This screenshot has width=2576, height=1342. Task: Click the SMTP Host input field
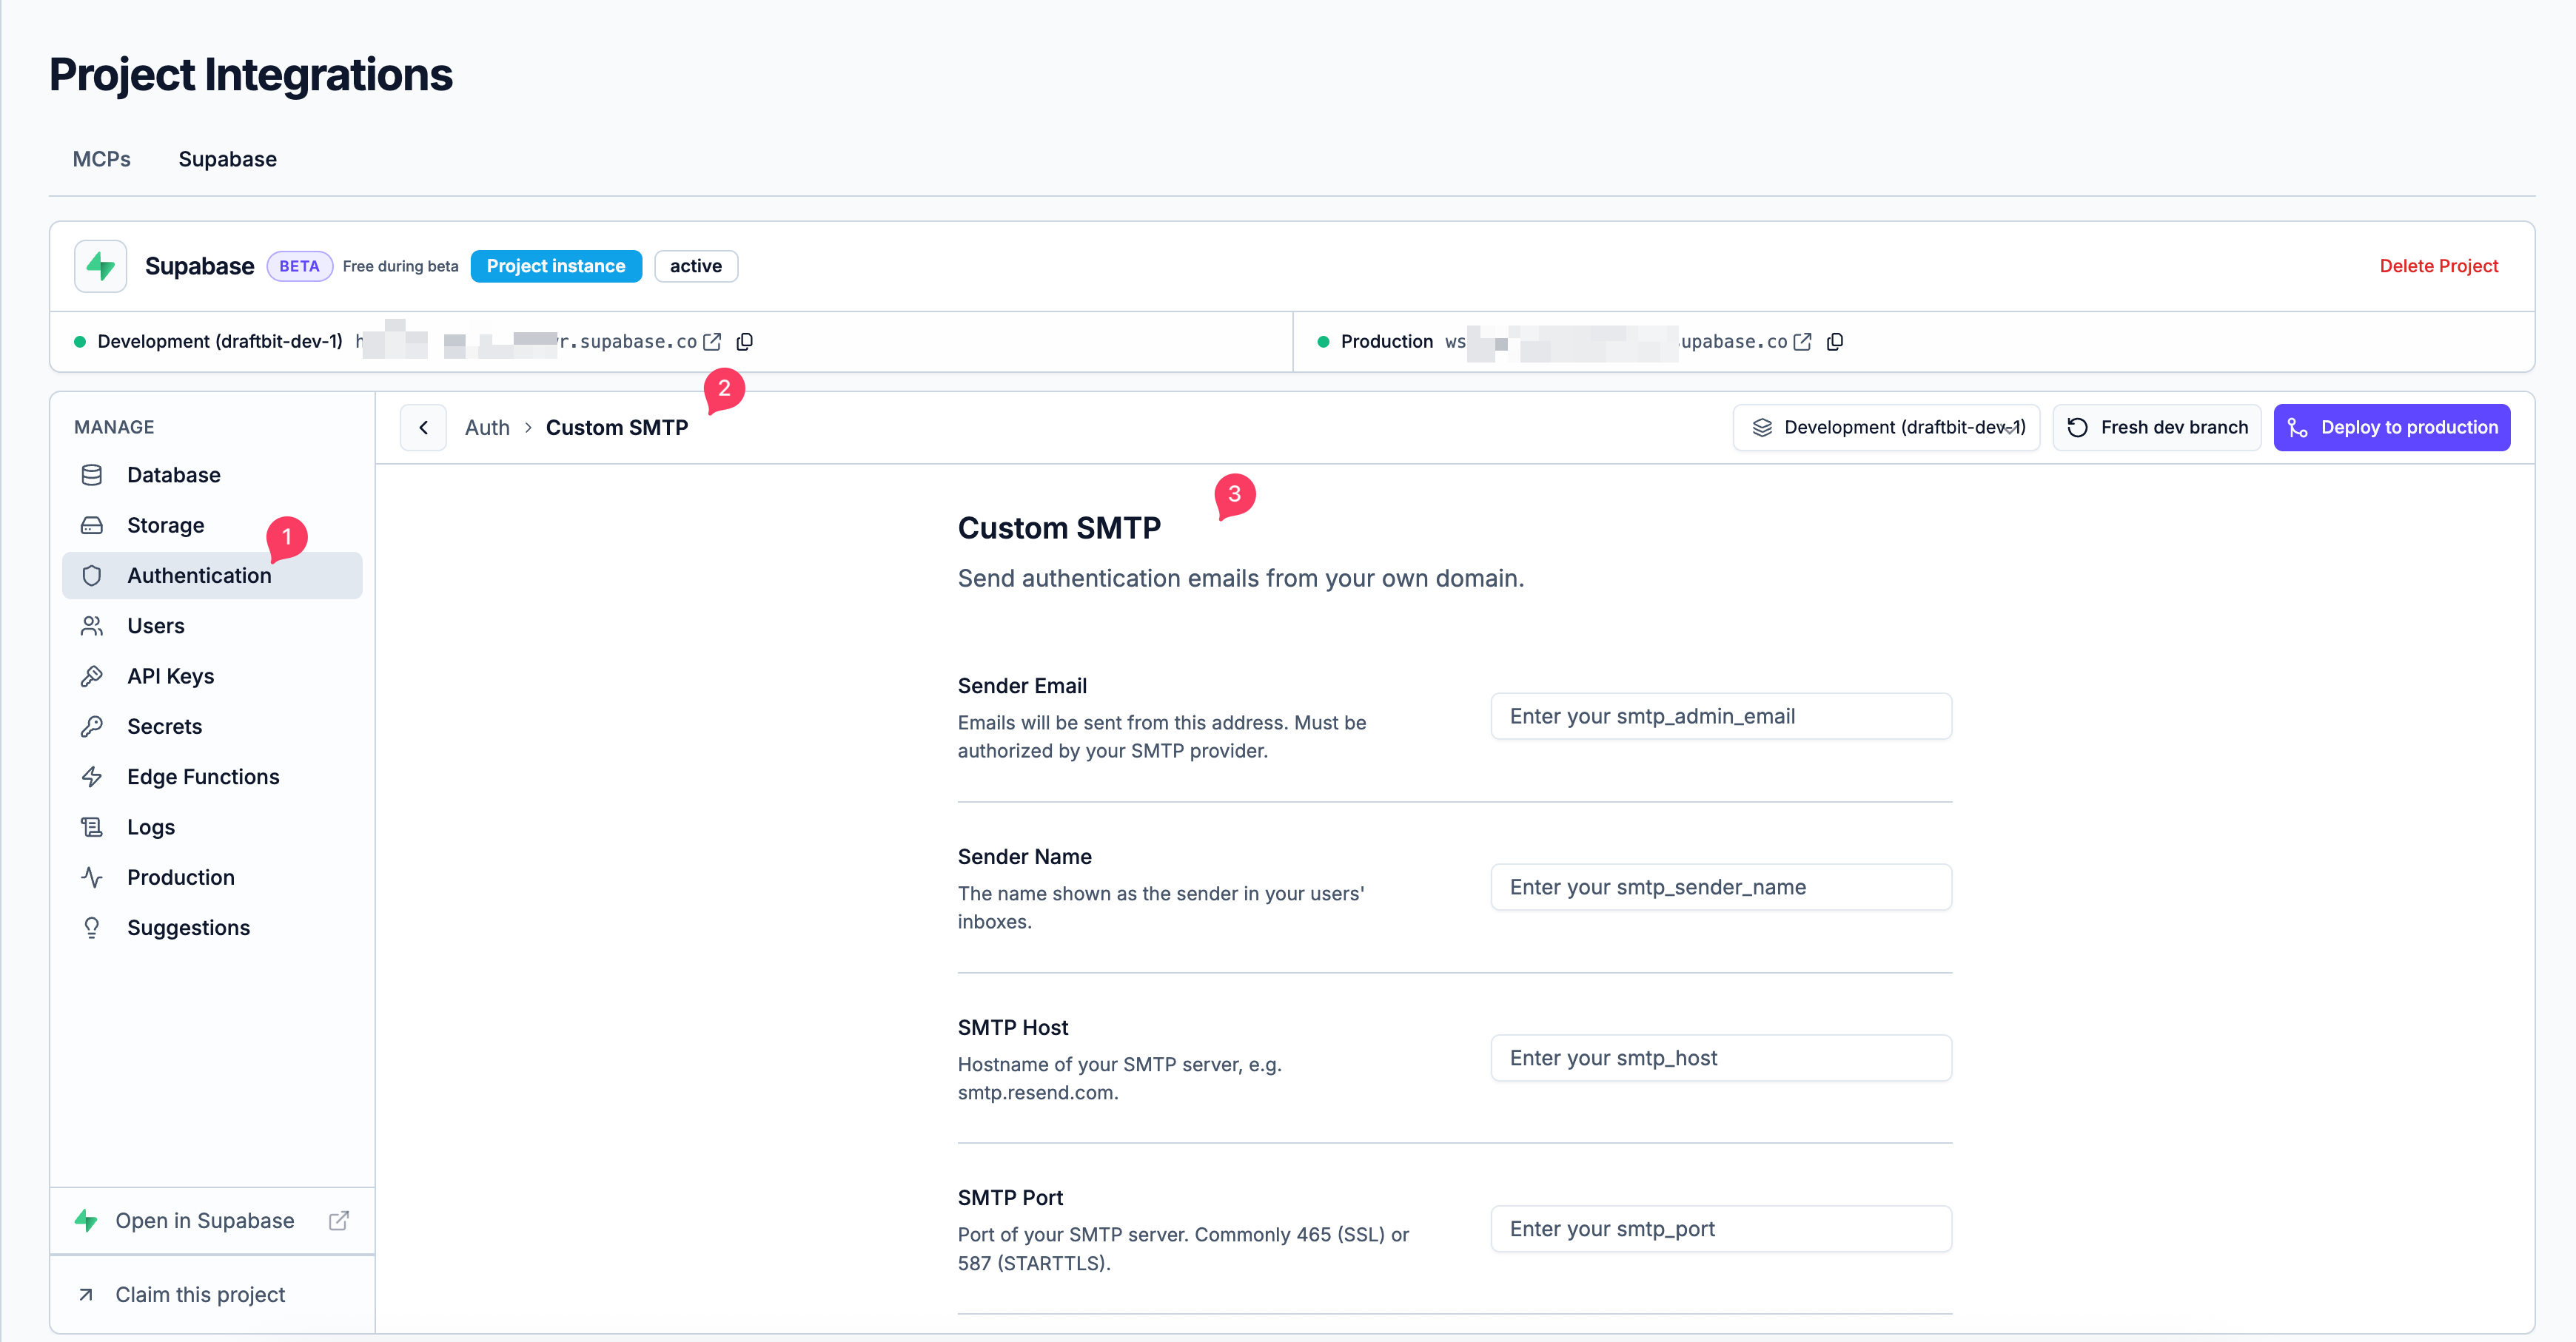[x=1721, y=1058]
